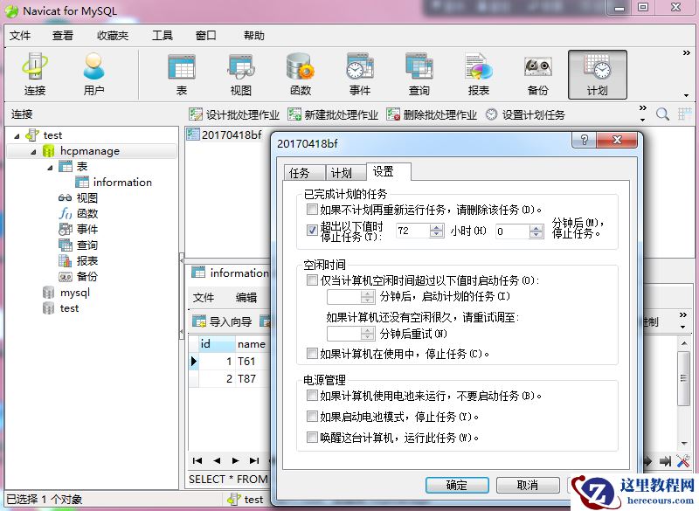The height and width of the screenshot is (511, 699).
Task: Click retry minutes 分钟后重试 spinner
Action: click(x=367, y=333)
